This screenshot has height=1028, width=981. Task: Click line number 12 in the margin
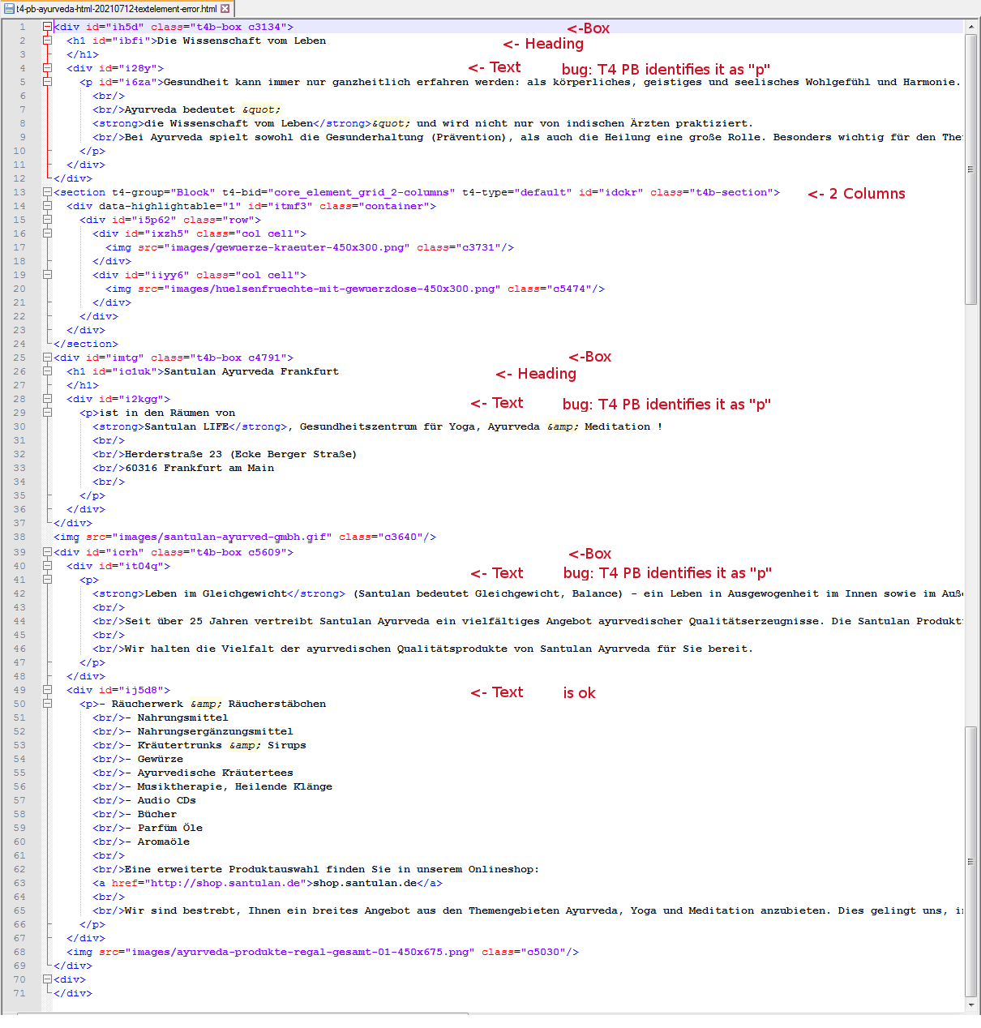pos(19,178)
